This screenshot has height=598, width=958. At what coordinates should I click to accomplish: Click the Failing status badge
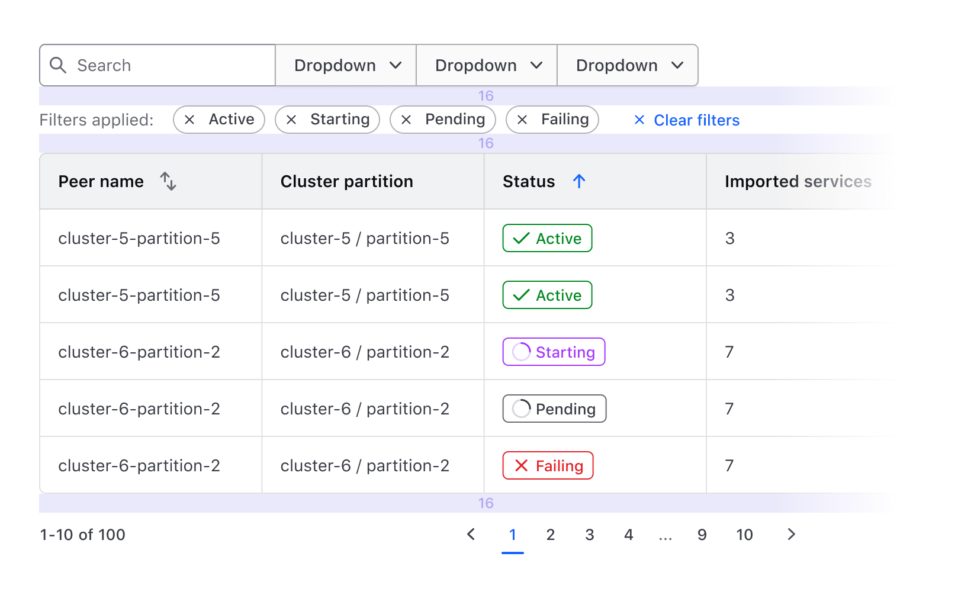(548, 466)
